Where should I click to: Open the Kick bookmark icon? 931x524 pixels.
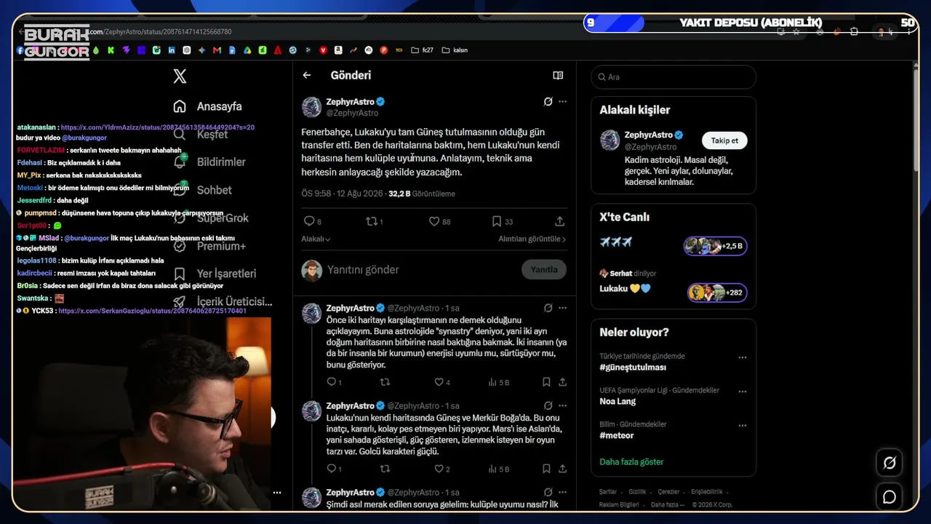(111, 50)
